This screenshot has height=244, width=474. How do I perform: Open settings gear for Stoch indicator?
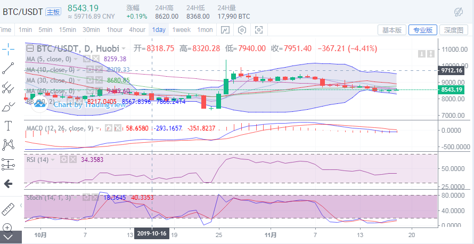coord(87,198)
